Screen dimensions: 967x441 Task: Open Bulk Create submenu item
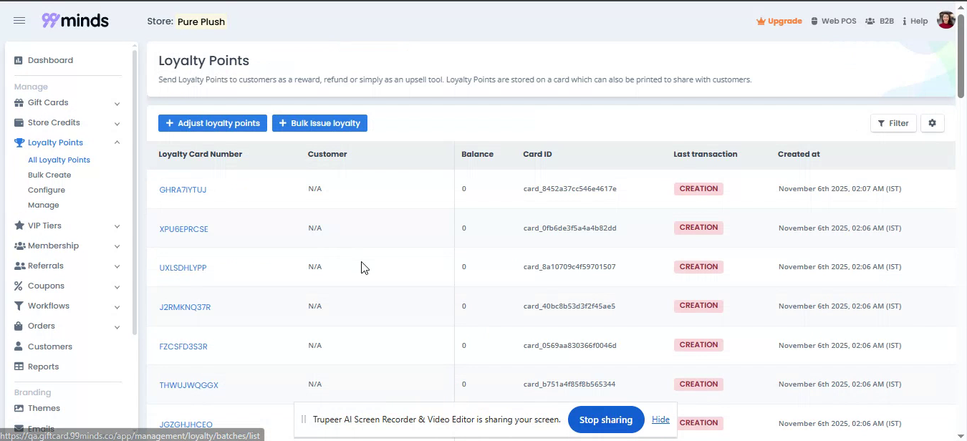49,175
